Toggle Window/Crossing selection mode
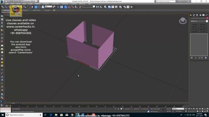The image size is (209, 117). click(x=32, y=7)
